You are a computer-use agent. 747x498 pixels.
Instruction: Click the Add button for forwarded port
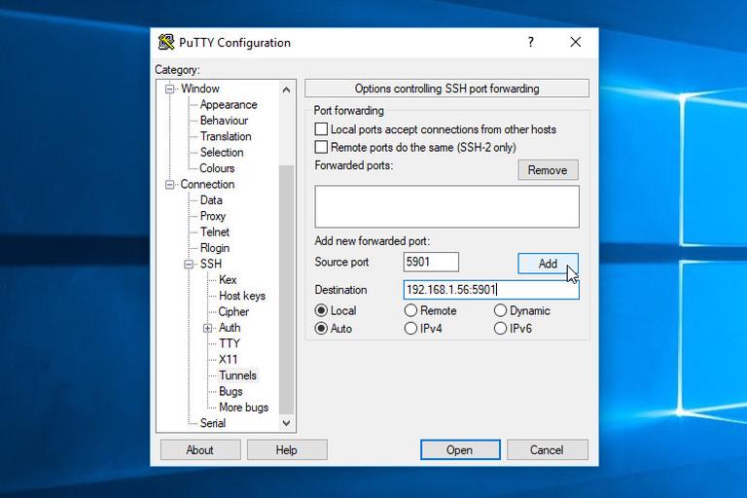click(x=548, y=264)
